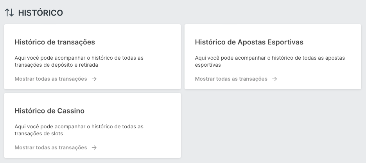Click the description about apostas esportivas history
The height and width of the screenshot is (163, 366).
(270, 61)
